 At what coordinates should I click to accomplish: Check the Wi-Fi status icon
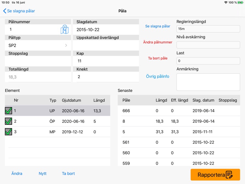[226, 3]
